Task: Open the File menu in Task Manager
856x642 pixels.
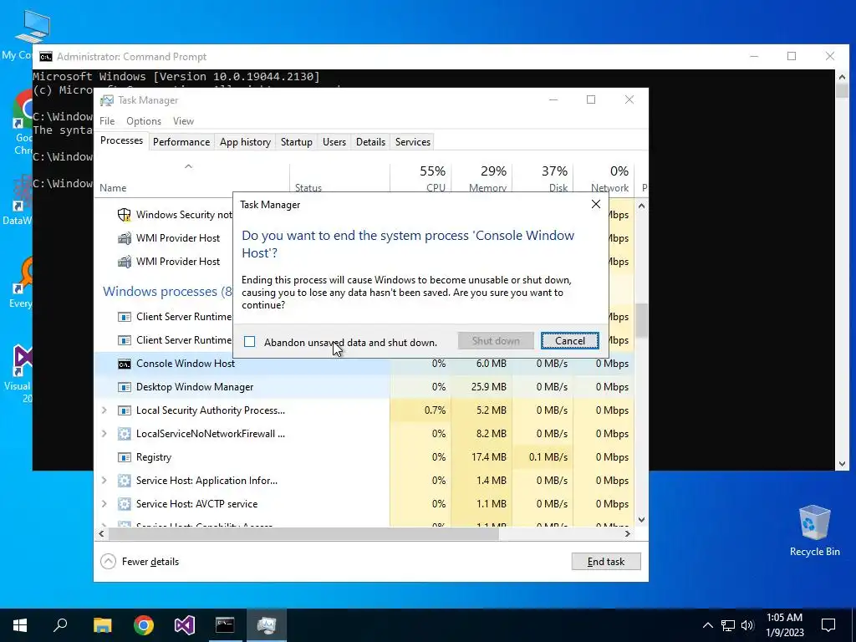Action: tap(107, 121)
